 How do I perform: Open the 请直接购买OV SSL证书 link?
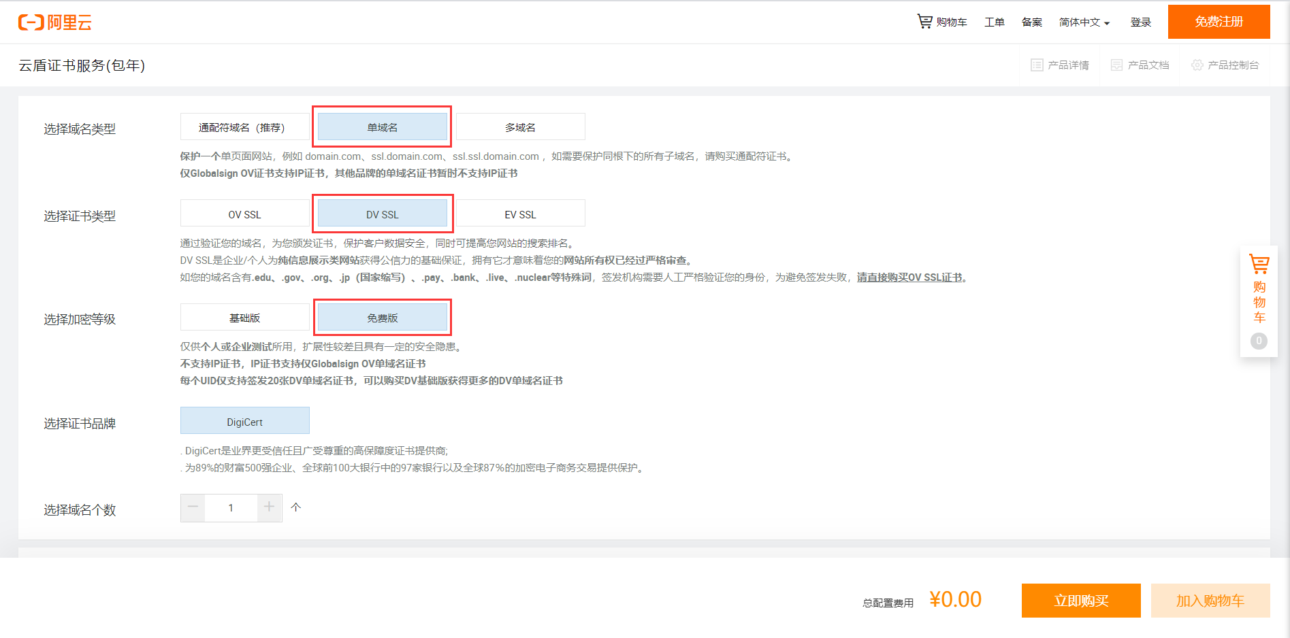tap(909, 278)
